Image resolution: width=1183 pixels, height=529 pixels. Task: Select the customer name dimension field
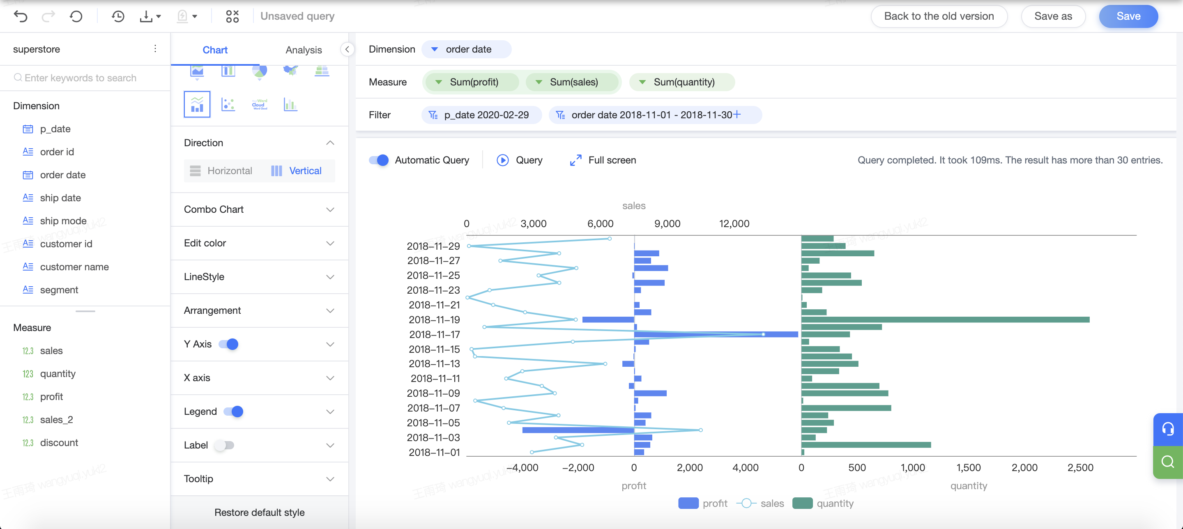point(74,267)
